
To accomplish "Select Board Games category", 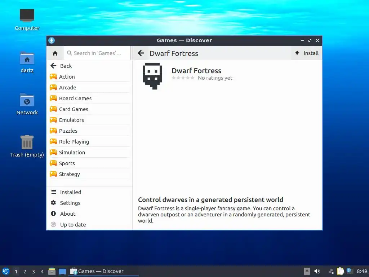I will pyautogui.click(x=89, y=98).
